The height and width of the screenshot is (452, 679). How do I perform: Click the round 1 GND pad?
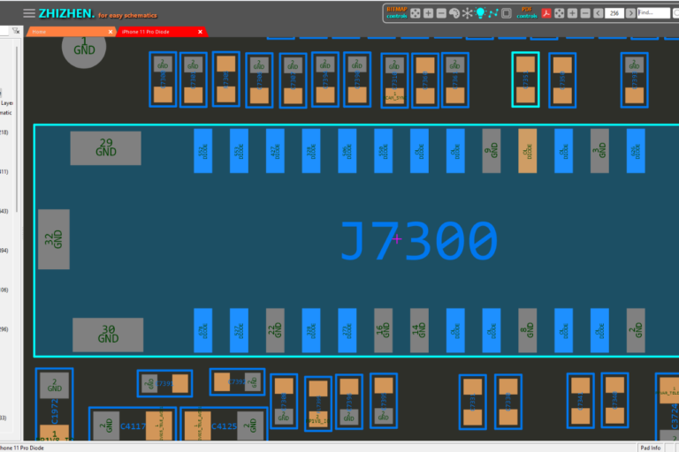pyautogui.click(x=84, y=47)
